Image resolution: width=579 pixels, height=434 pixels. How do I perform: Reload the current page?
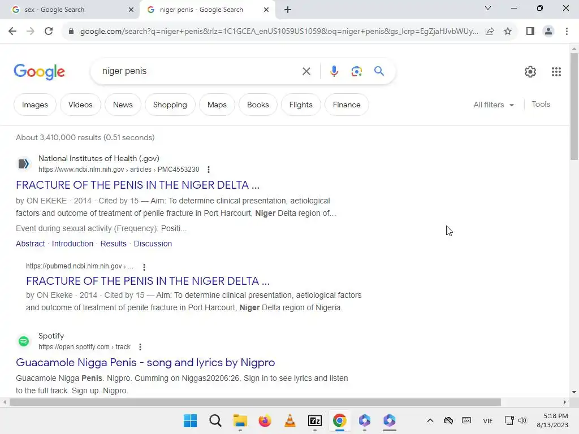(49, 32)
